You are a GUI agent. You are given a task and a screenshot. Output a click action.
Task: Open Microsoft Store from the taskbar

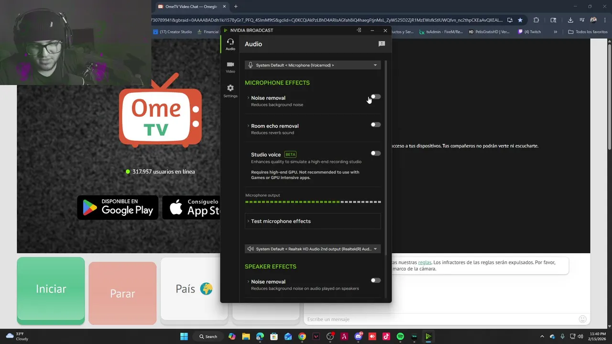point(274,336)
